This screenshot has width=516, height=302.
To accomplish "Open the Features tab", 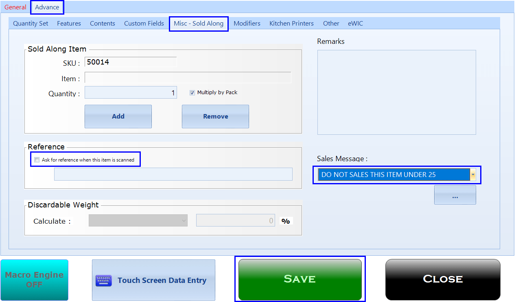I will (x=69, y=24).
